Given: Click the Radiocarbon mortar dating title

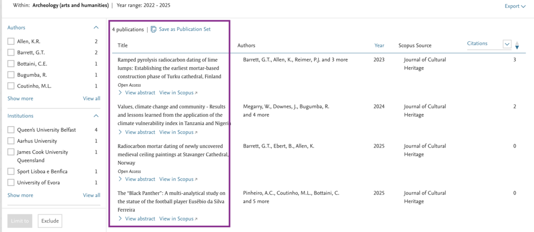Looking at the screenshot, I should pos(173,155).
